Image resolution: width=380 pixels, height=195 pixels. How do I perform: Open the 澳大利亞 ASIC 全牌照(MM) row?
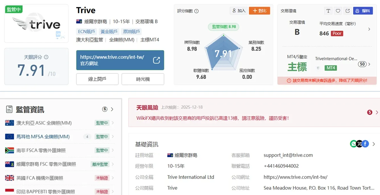[60, 123]
